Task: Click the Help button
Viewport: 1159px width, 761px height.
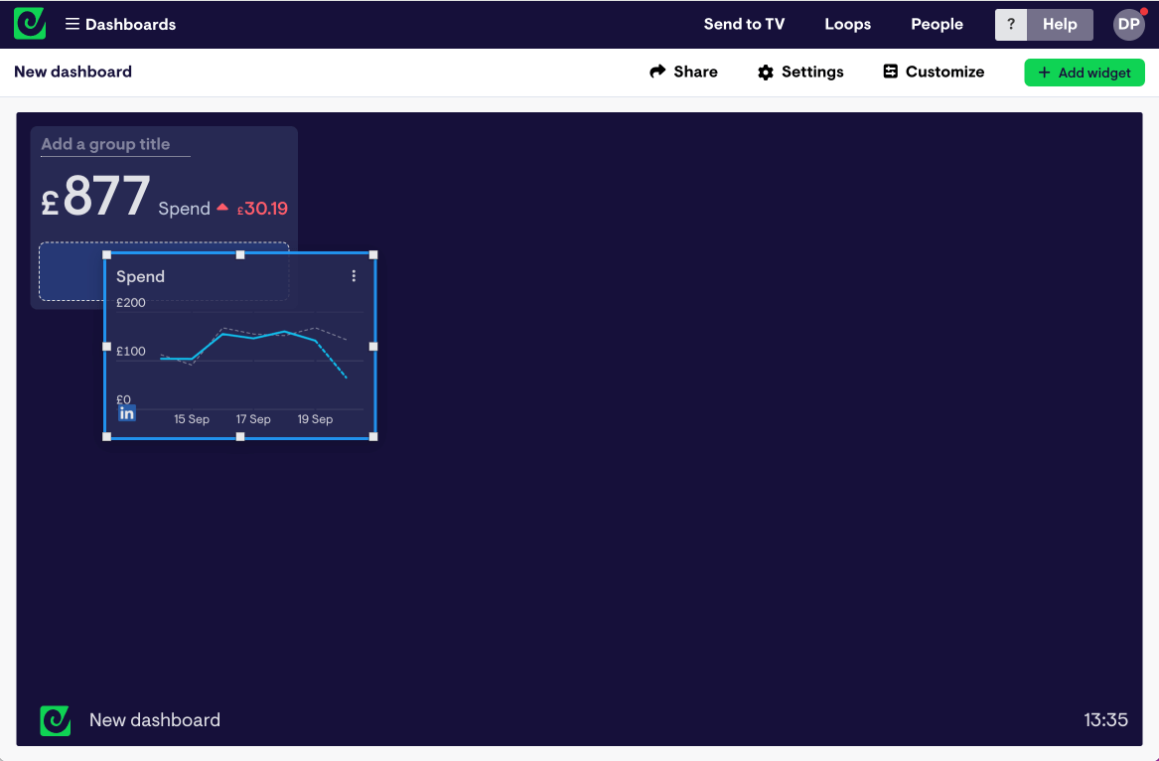Action: pos(1060,23)
